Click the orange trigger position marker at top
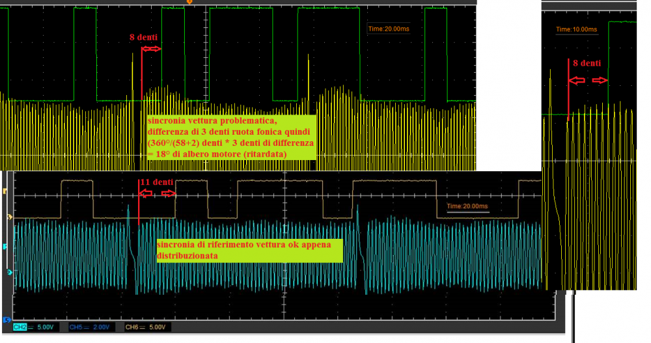This screenshot has width=651, height=343. [x=189, y=3]
